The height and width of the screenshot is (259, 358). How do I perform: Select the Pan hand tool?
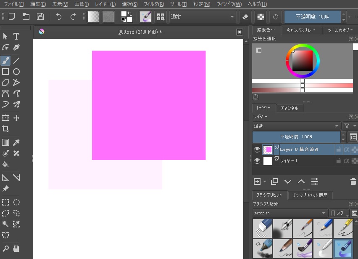(16, 248)
